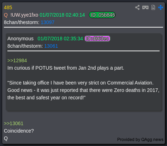Image resolution: width=167 pixels, height=146 pixels.
Task: Follow the >>12984 reply reference
Action: coord(17,60)
